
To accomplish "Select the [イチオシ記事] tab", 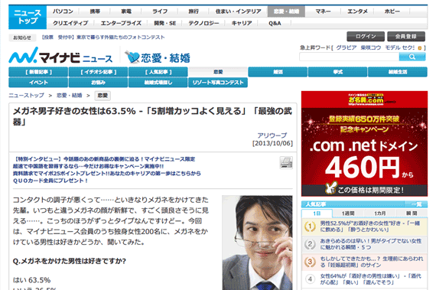I will click(98, 72).
